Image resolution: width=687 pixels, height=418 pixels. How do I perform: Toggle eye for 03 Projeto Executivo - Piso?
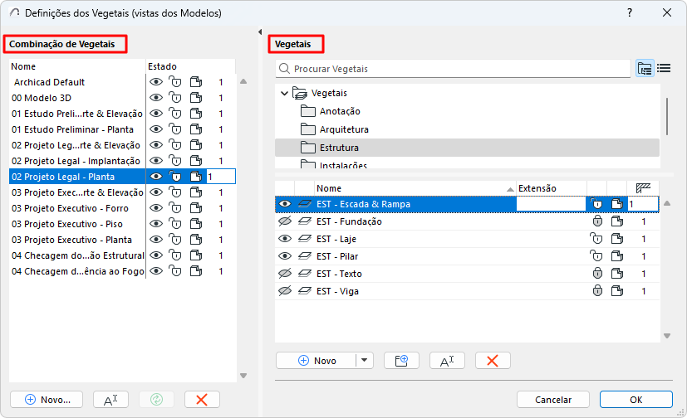tap(156, 224)
